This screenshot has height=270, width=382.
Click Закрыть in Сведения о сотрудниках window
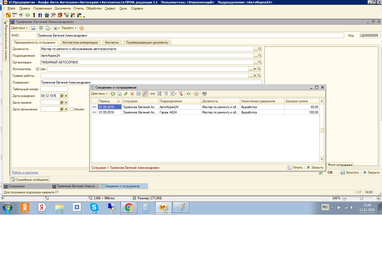pyautogui.click(x=315, y=167)
